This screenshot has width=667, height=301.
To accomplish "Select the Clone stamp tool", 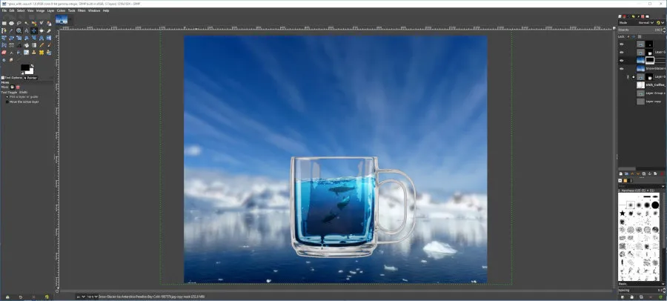I will coord(33,53).
